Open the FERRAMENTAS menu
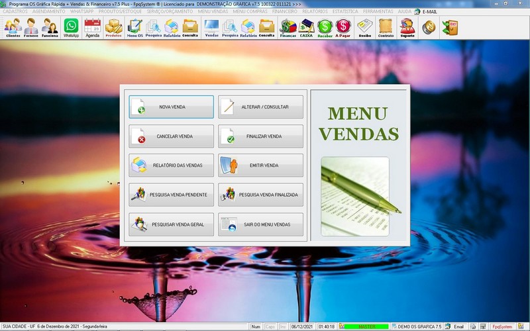This screenshot has height=331, width=530. pos(378,11)
